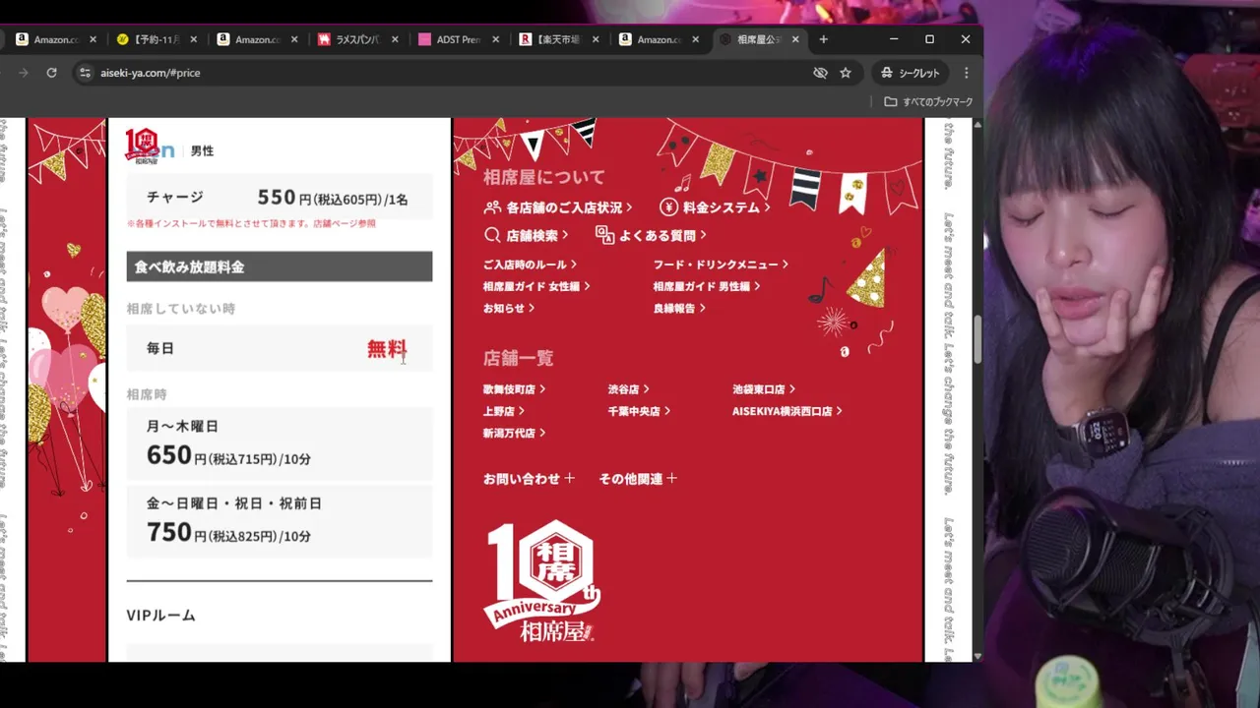
Task: Expand その他関連 section
Action: [x=638, y=479]
